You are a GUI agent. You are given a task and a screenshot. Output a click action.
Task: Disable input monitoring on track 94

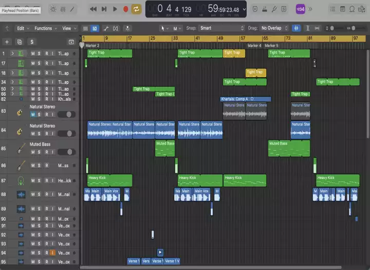(x=52, y=253)
